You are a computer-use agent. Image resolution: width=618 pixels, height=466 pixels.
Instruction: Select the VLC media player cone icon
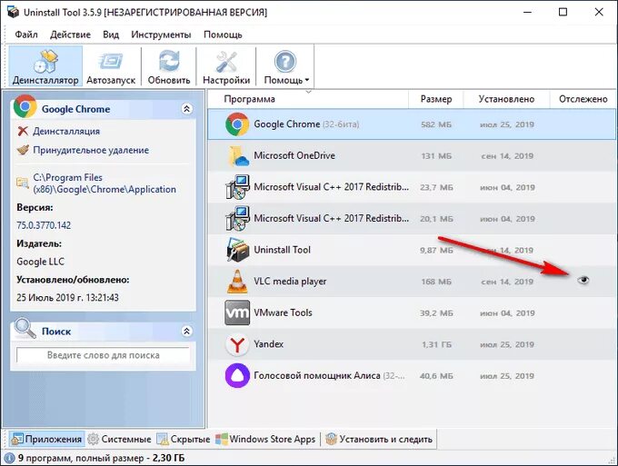[237, 282]
